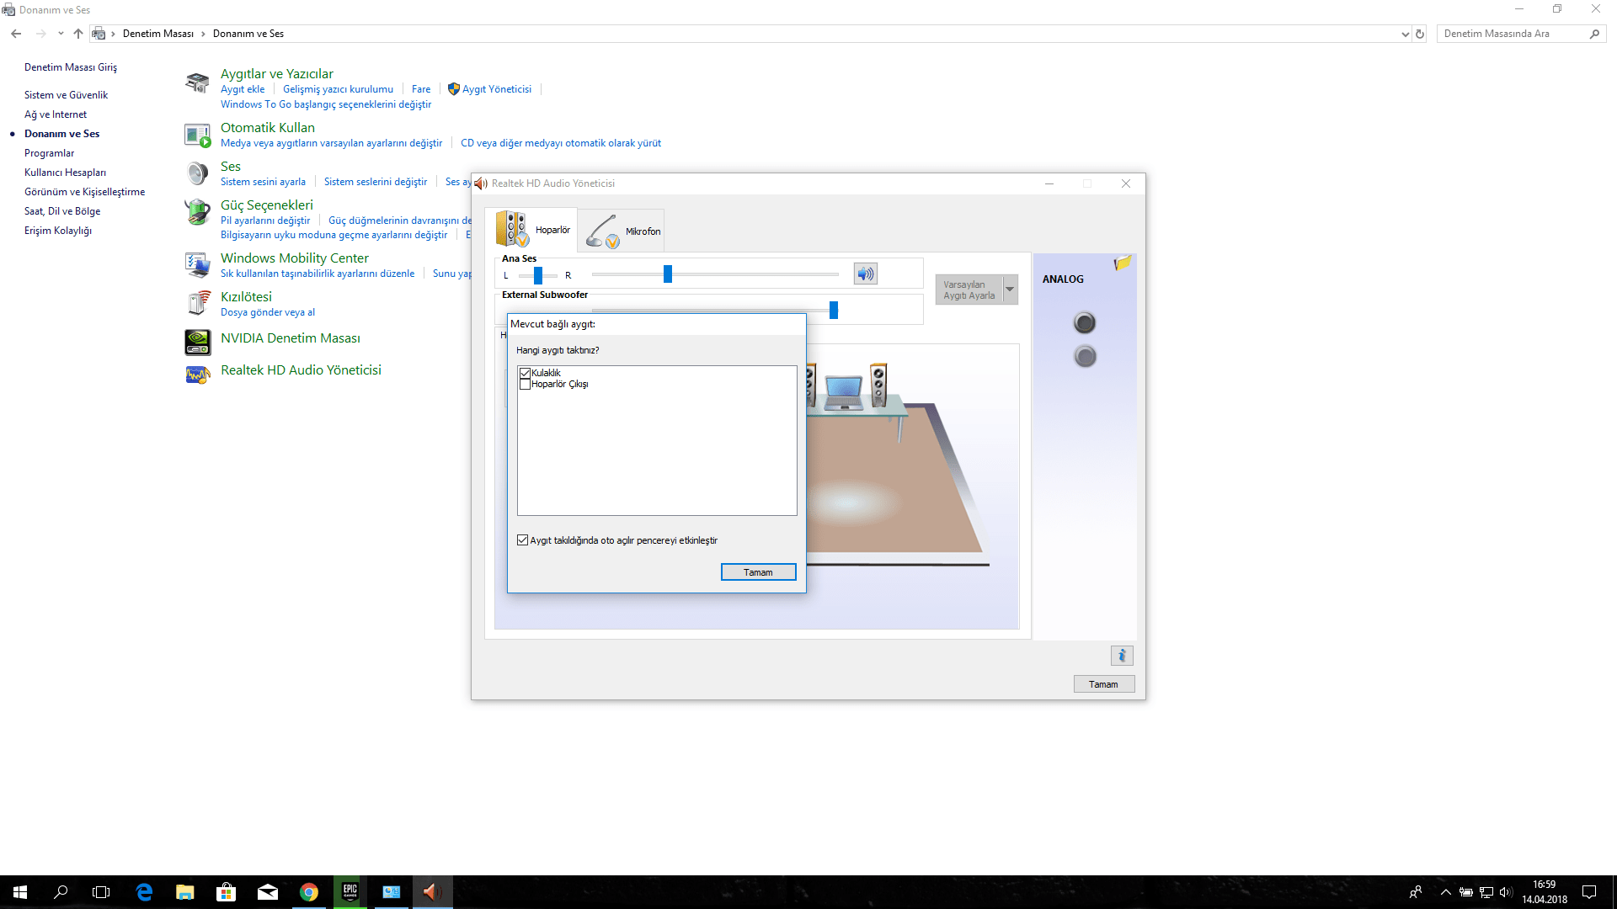Mute audio with the speaker volume icon
This screenshot has width=1617, height=909.
865,274
